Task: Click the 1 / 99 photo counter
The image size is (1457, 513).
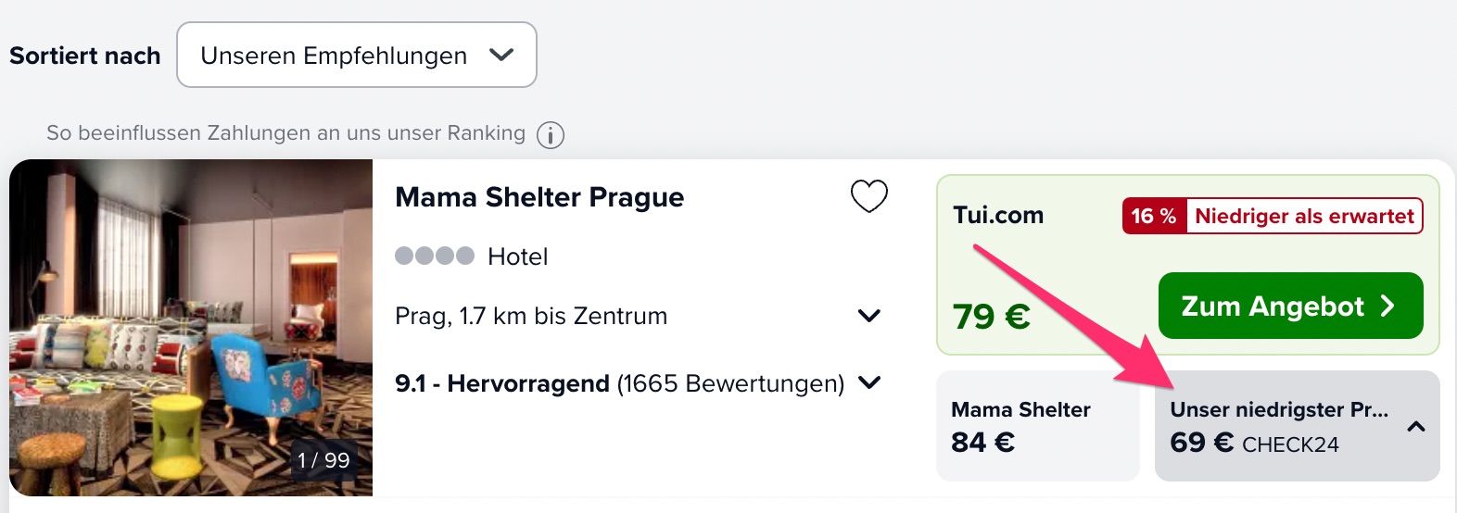Action: point(323,460)
